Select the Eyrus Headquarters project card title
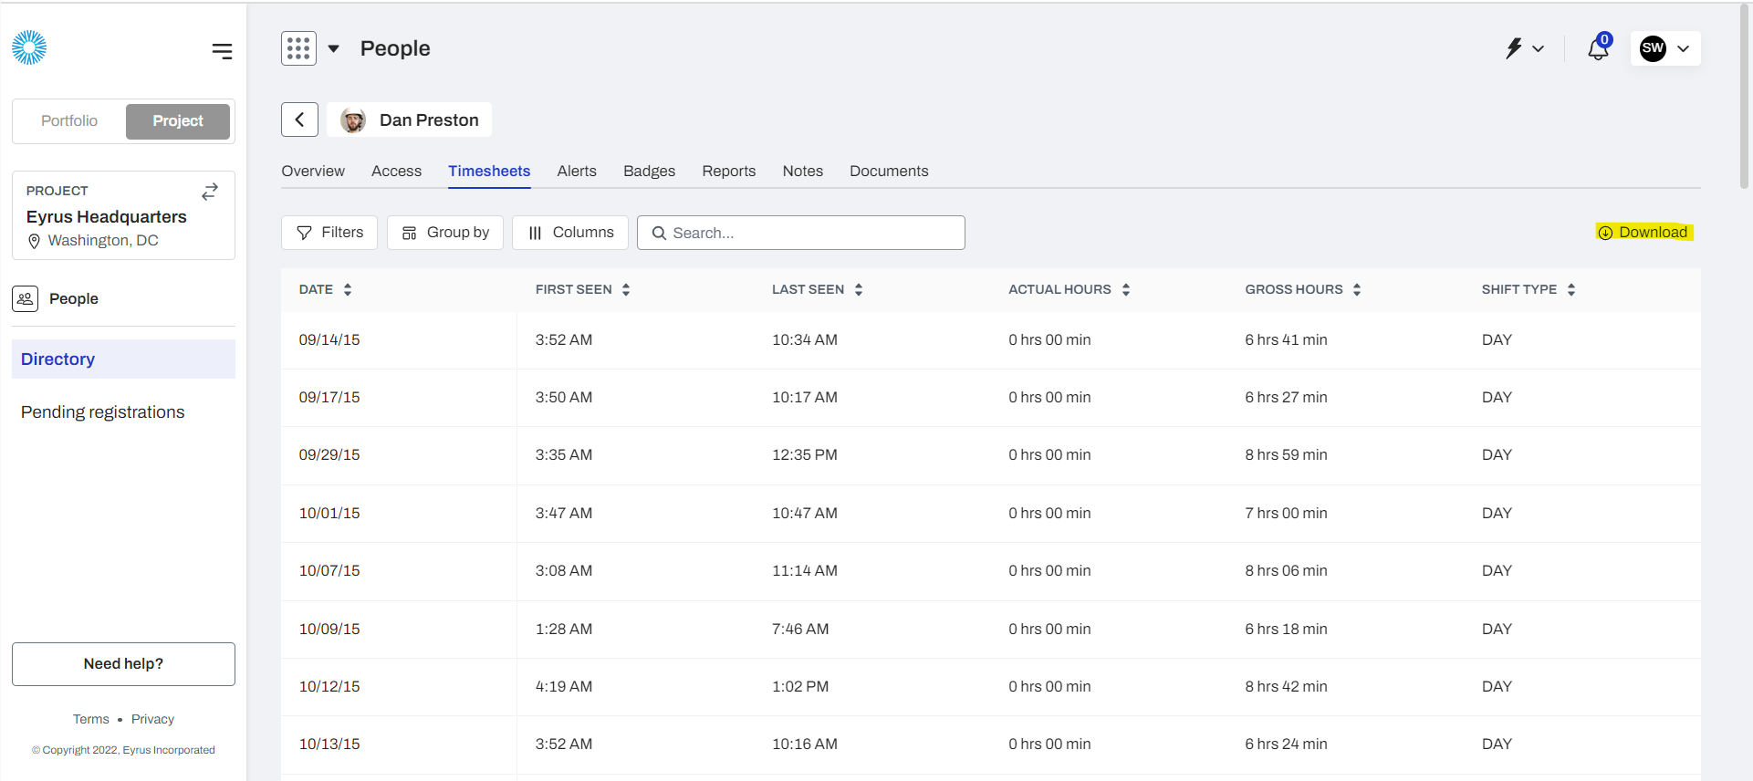The image size is (1753, 781). tap(107, 217)
